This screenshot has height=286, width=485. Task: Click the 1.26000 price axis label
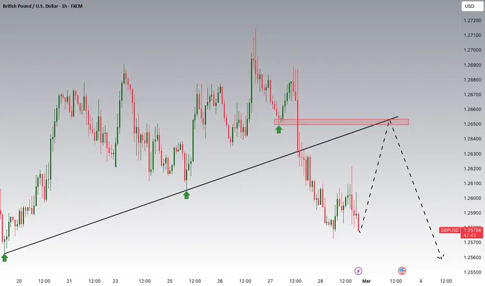click(472, 198)
